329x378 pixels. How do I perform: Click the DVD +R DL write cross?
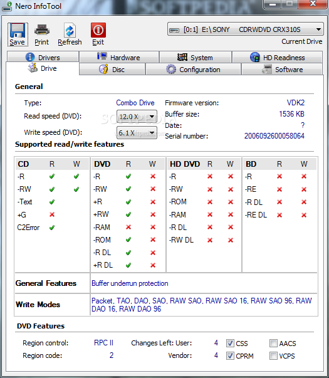tap(153, 265)
